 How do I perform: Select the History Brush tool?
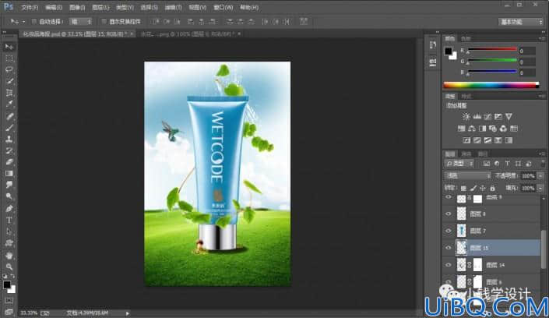[x=9, y=150]
